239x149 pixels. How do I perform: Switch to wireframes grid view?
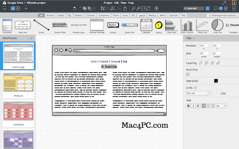[x=18, y=8]
